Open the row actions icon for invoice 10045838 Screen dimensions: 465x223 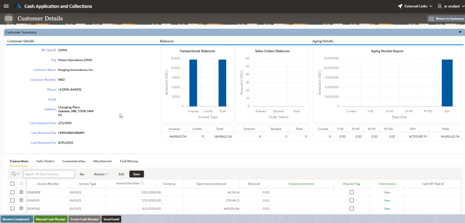(x=21, y=192)
